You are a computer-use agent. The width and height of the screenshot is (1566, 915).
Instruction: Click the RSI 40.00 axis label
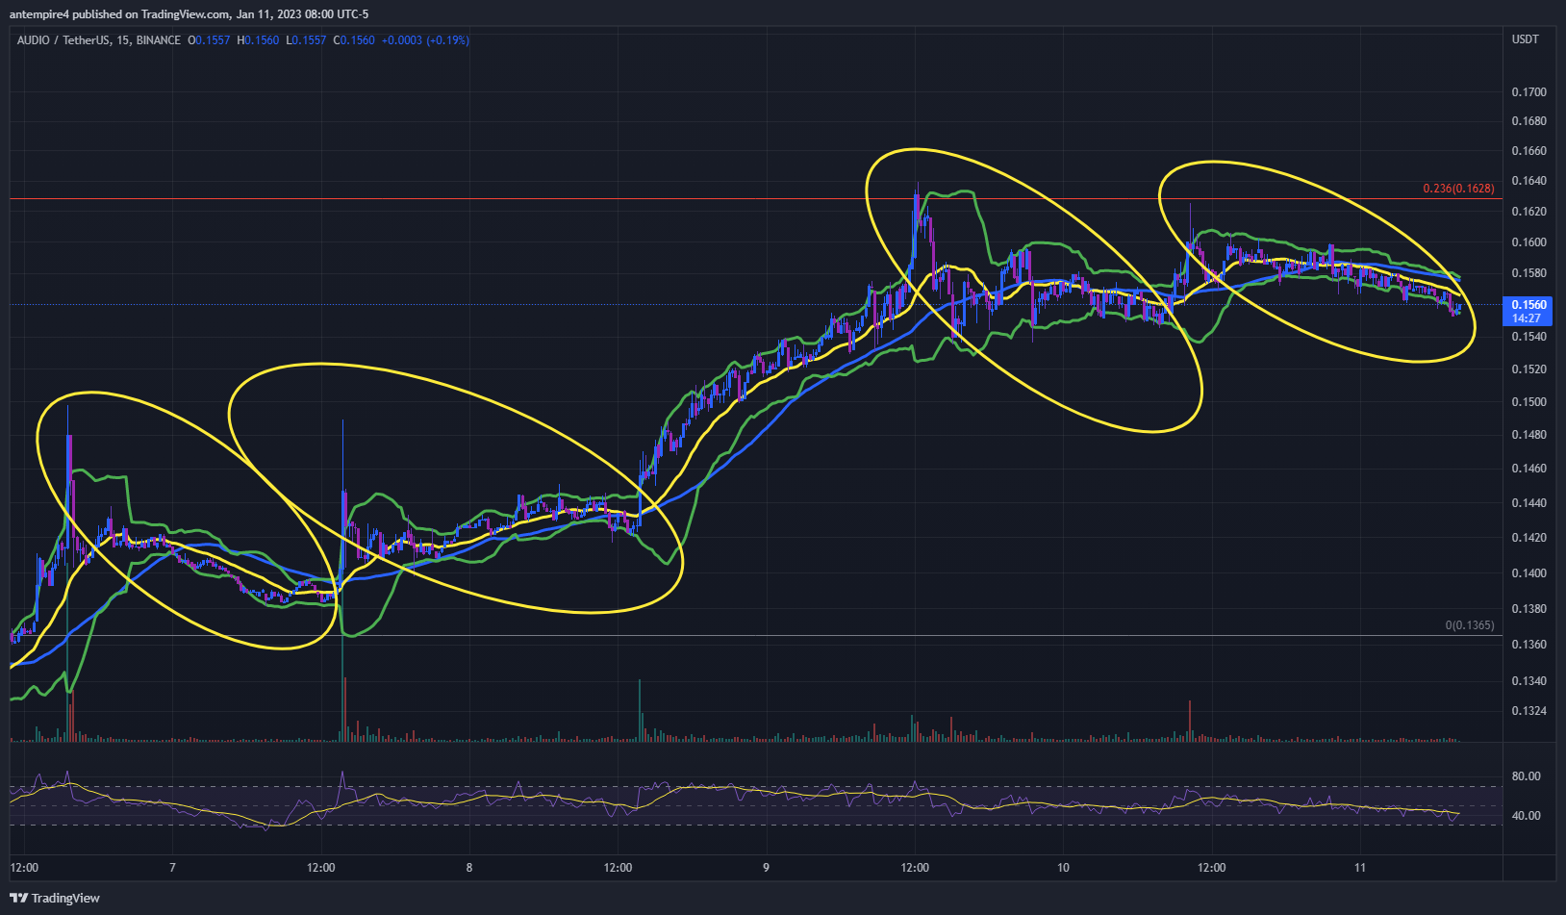coord(1527,816)
